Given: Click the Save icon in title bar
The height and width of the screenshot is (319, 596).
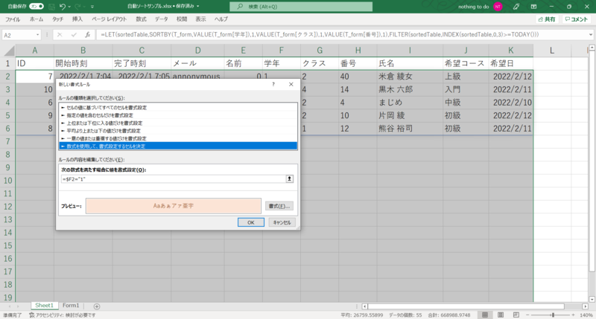Looking at the screenshot, I should [x=51, y=7].
